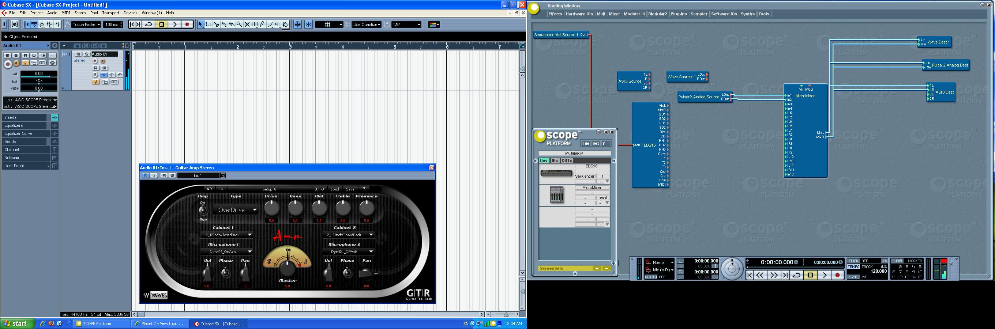
Task: Click the A->B button in Guitar Amp
Action: coord(319,189)
